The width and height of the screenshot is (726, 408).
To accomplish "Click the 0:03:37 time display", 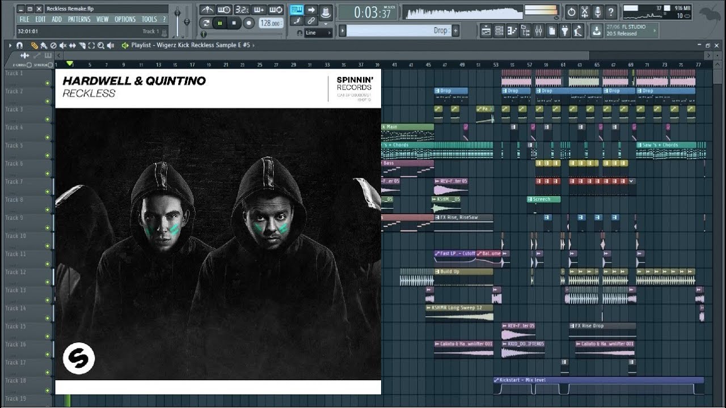I will pyautogui.click(x=367, y=12).
